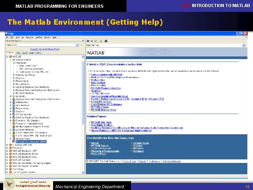Click the cube icon beside Embedded MATLAB
253x190 pixels.
tap(11, 145)
